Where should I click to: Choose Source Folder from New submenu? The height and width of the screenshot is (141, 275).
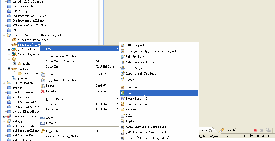(x=137, y=104)
